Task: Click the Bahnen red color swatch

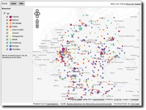Action: pyautogui.click(x=11, y=20)
